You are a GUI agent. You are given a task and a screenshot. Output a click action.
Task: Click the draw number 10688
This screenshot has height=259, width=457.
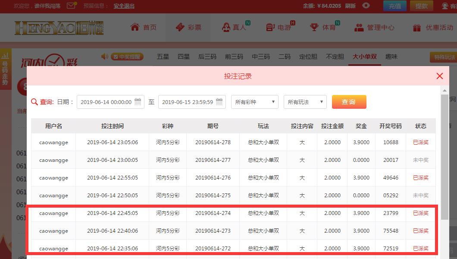tap(391, 142)
